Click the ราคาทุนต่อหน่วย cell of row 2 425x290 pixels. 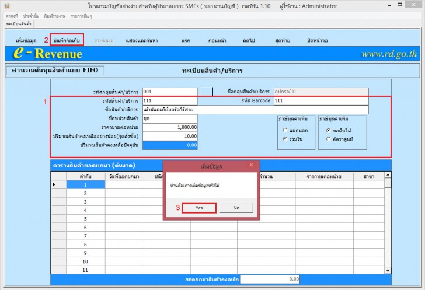tap(324, 193)
